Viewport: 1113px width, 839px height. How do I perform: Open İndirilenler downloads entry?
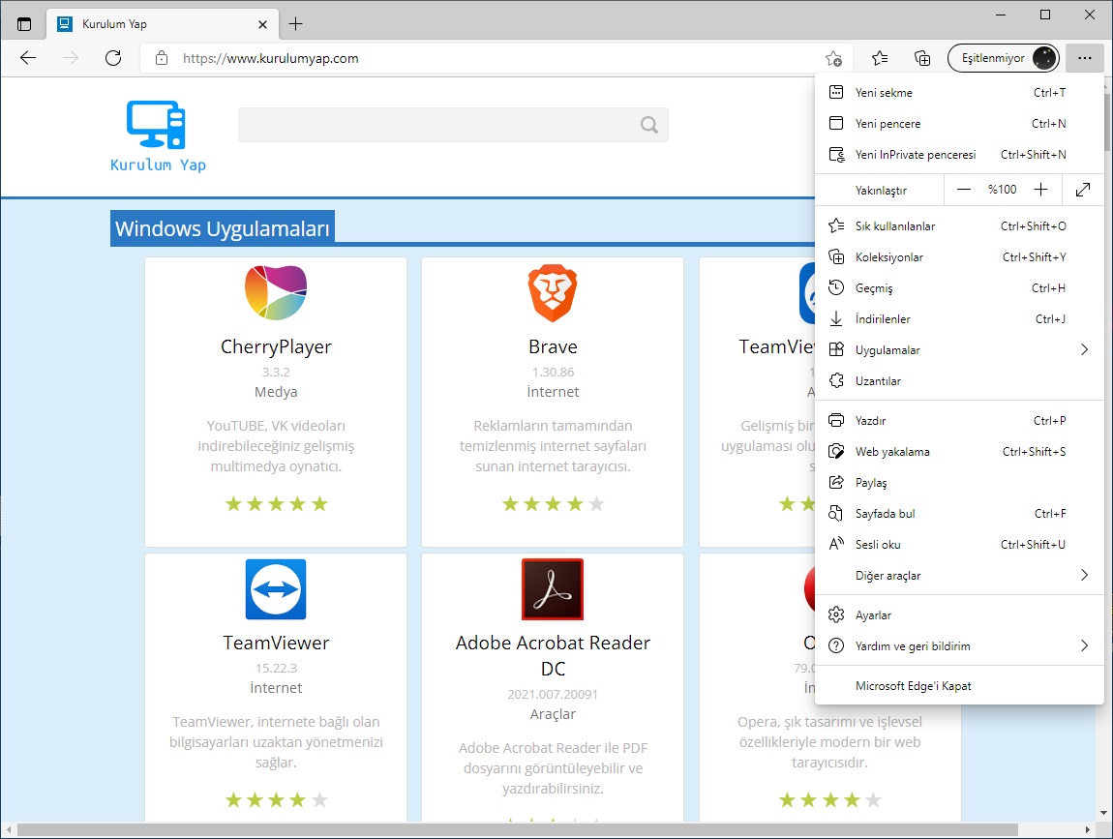tap(959, 319)
